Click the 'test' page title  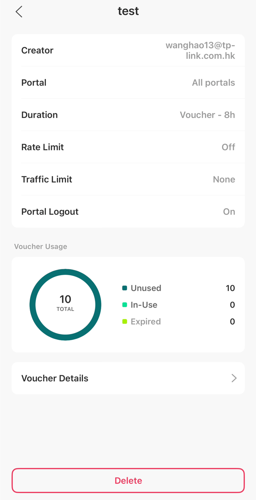[128, 11]
